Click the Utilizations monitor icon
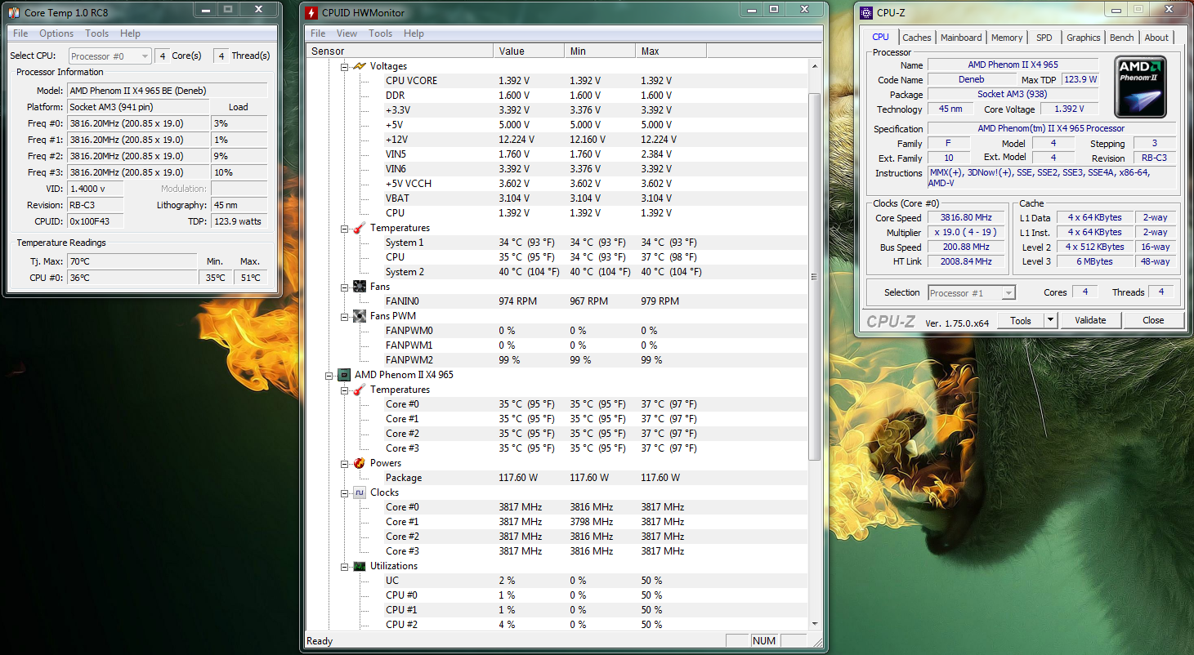 coord(359,566)
